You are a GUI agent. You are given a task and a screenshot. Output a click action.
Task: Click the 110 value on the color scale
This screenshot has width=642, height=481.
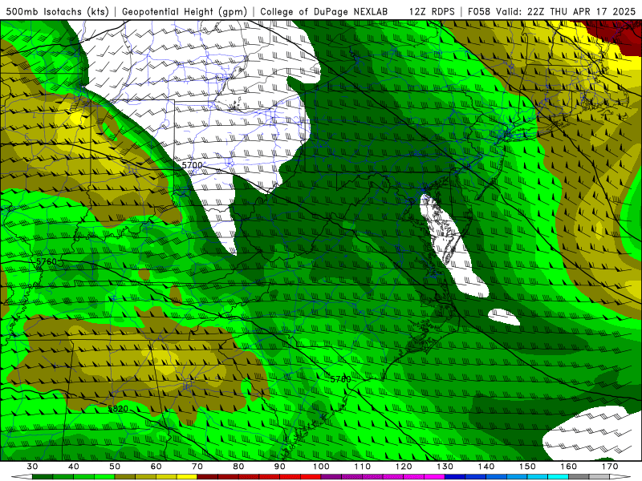click(363, 467)
